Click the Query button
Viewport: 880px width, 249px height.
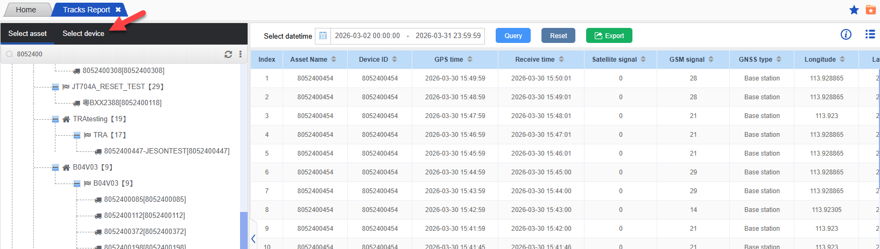(513, 36)
